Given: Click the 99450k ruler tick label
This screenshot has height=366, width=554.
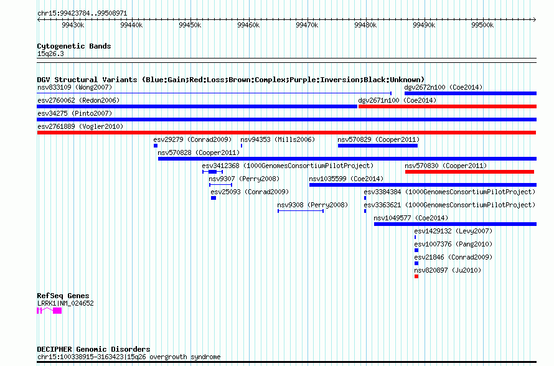Looking at the screenshot, I should (x=190, y=25).
